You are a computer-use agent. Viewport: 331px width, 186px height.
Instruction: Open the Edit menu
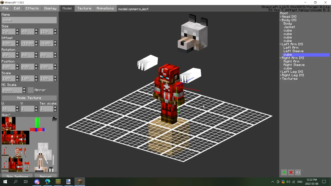click(x=17, y=8)
